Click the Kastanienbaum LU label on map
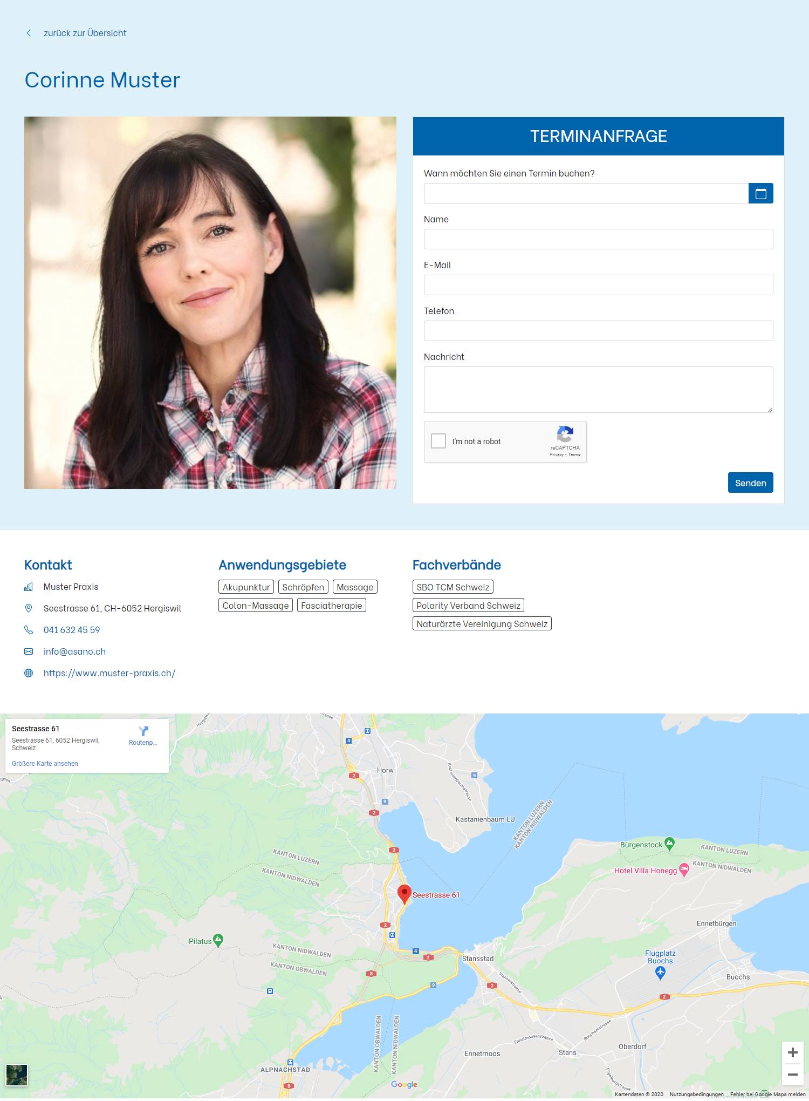This screenshot has width=809, height=1101. pyautogui.click(x=485, y=819)
